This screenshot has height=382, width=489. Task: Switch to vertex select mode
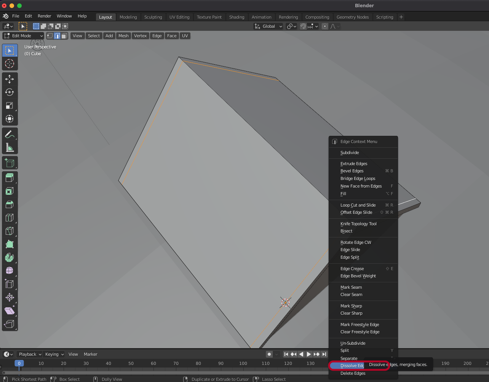[50, 36]
